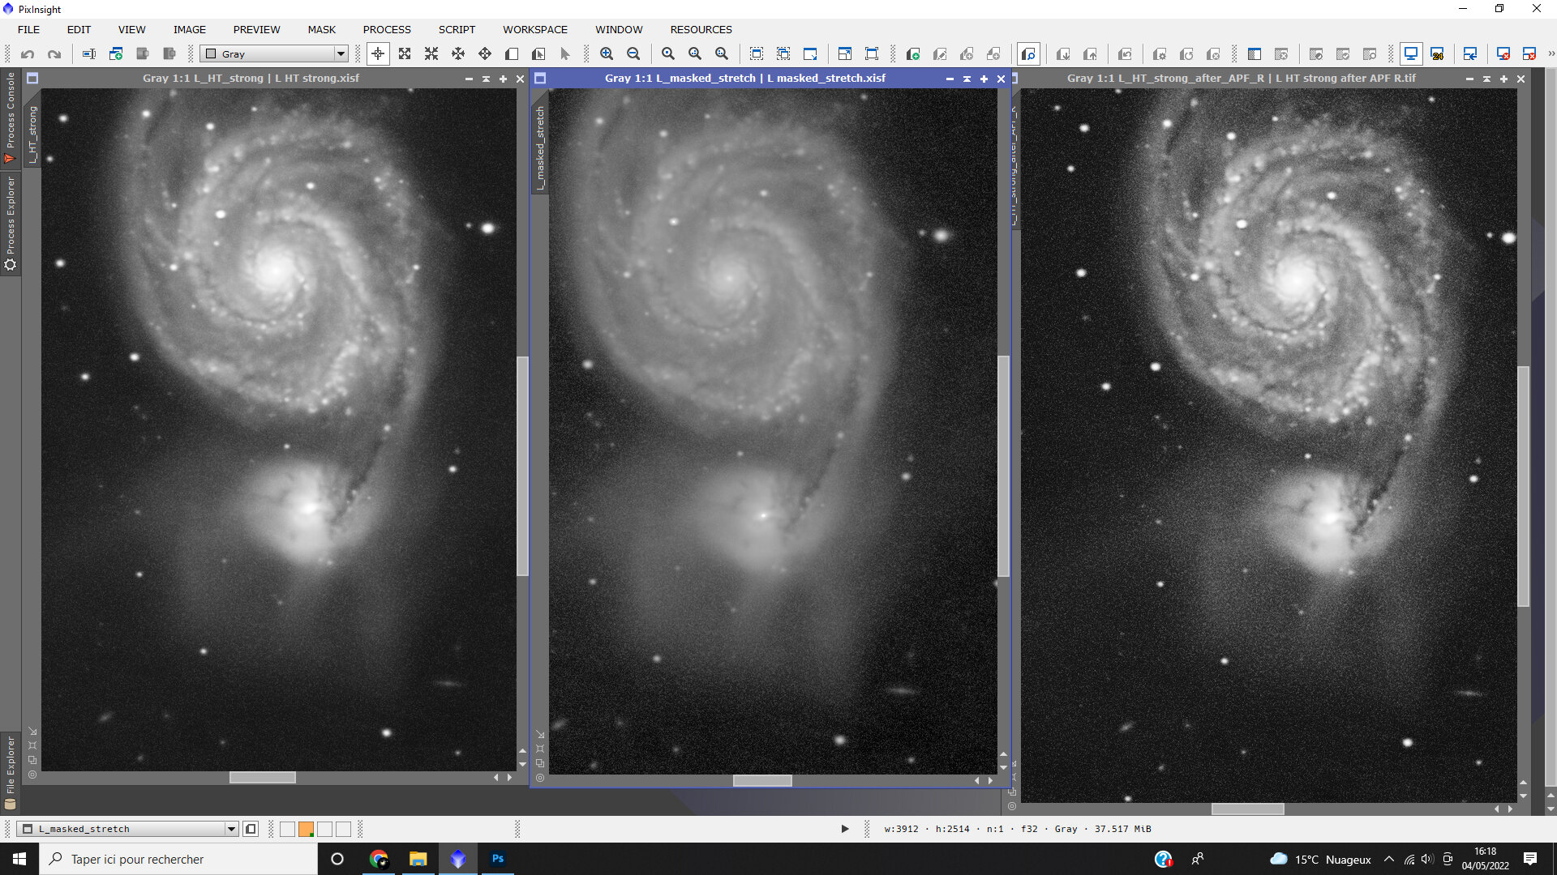The width and height of the screenshot is (1557, 875).
Task: Click the L_masked_stretch window vertical scrollbar
Action: click(x=1003, y=466)
